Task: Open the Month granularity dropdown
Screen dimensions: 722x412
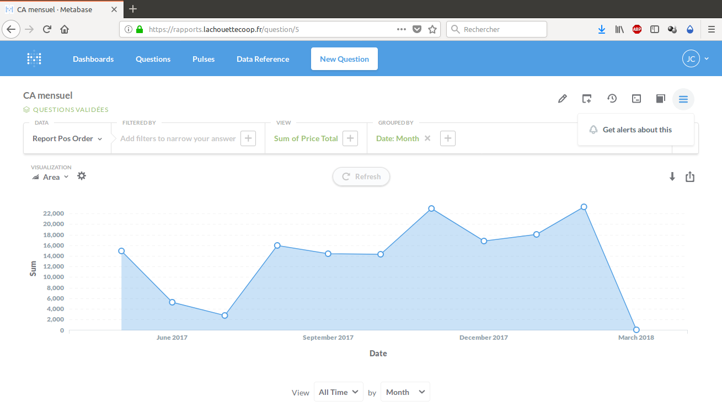Action: [x=405, y=392]
